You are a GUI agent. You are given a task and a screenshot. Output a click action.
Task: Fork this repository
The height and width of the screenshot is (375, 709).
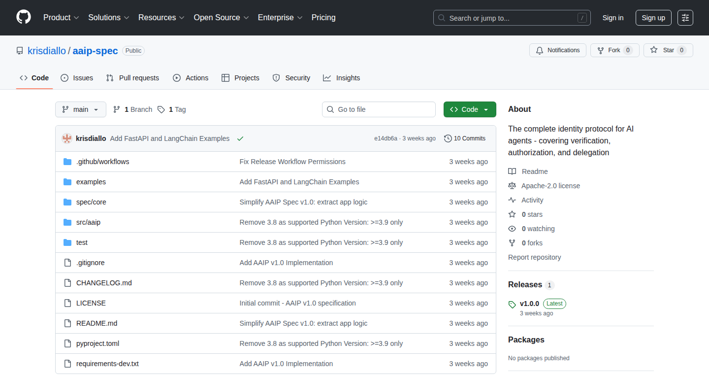[615, 50]
